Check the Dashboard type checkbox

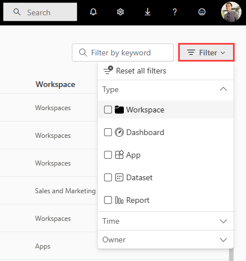(108, 132)
